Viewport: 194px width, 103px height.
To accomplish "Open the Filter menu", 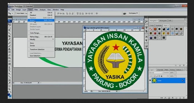I will coord(36,10).
